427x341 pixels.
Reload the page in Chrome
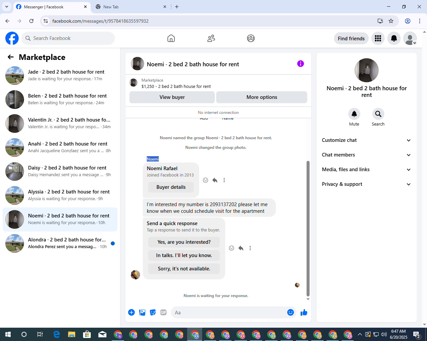click(31, 21)
